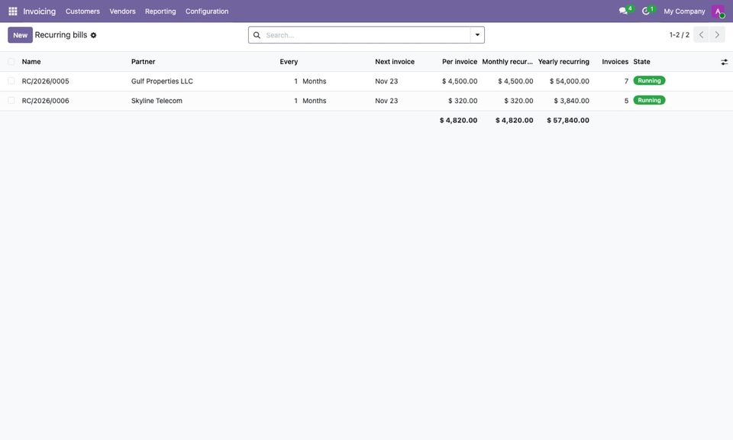Focus the Search input field
733x440 pixels.
pyautogui.click(x=366, y=35)
